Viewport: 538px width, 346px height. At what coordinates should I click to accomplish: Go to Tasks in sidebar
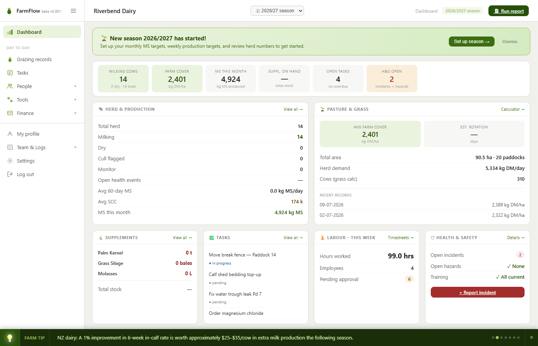pos(42,73)
